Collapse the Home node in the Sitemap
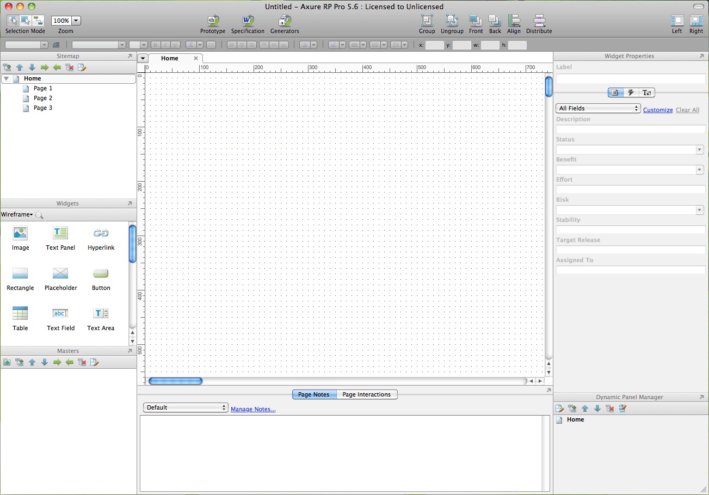This screenshot has height=495, width=709. click(x=7, y=78)
